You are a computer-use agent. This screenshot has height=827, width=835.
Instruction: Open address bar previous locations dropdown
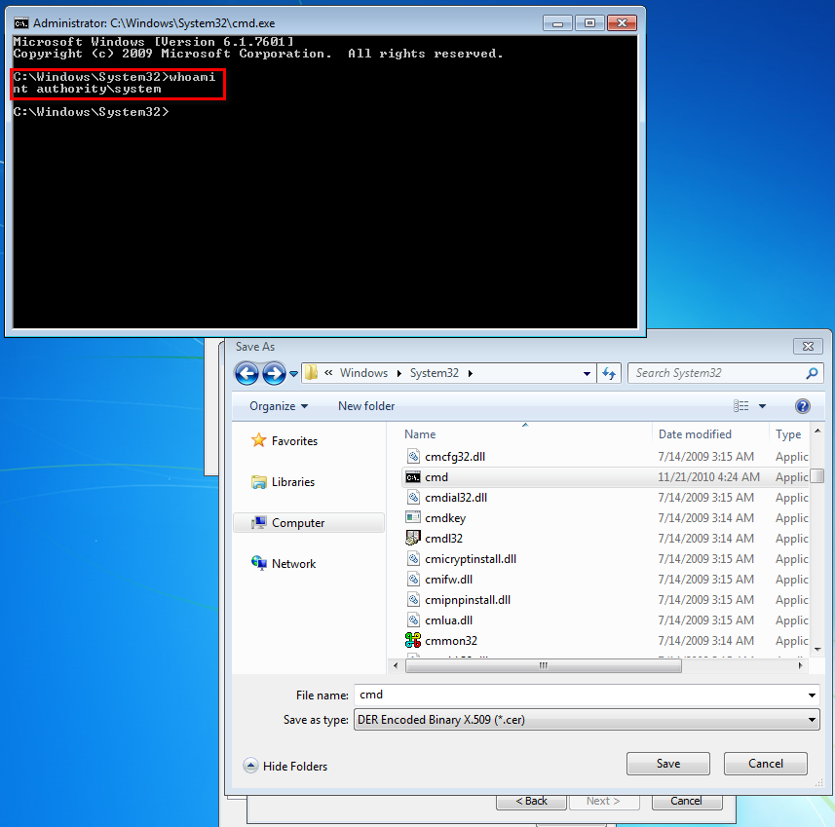(587, 374)
